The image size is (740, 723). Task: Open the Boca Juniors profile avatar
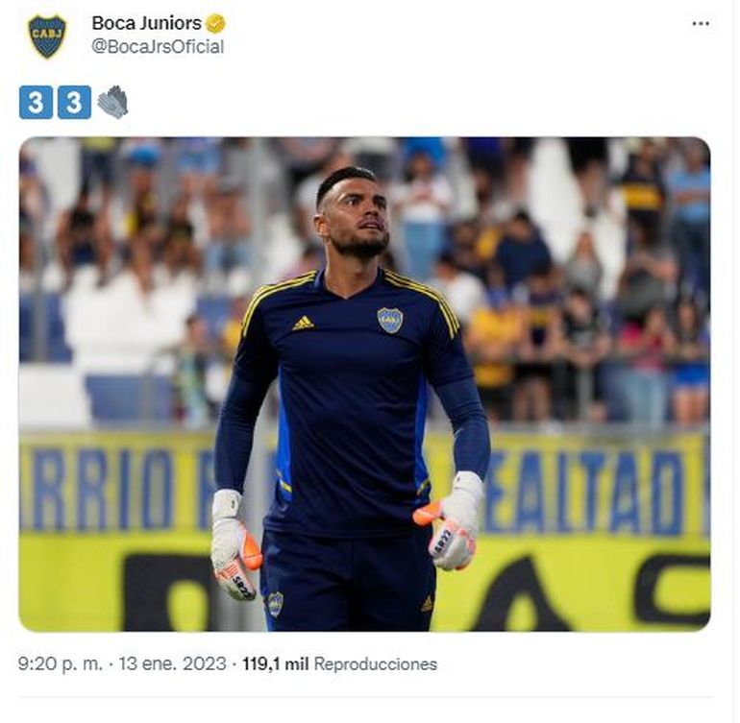[x=47, y=36]
